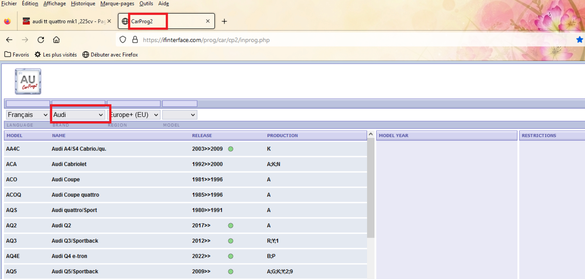Click production codes A;G;K;Y;2;9

[280, 271]
